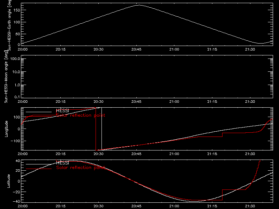Click the 100 tick on Longitude axis

pyautogui.click(x=17, y=117)
